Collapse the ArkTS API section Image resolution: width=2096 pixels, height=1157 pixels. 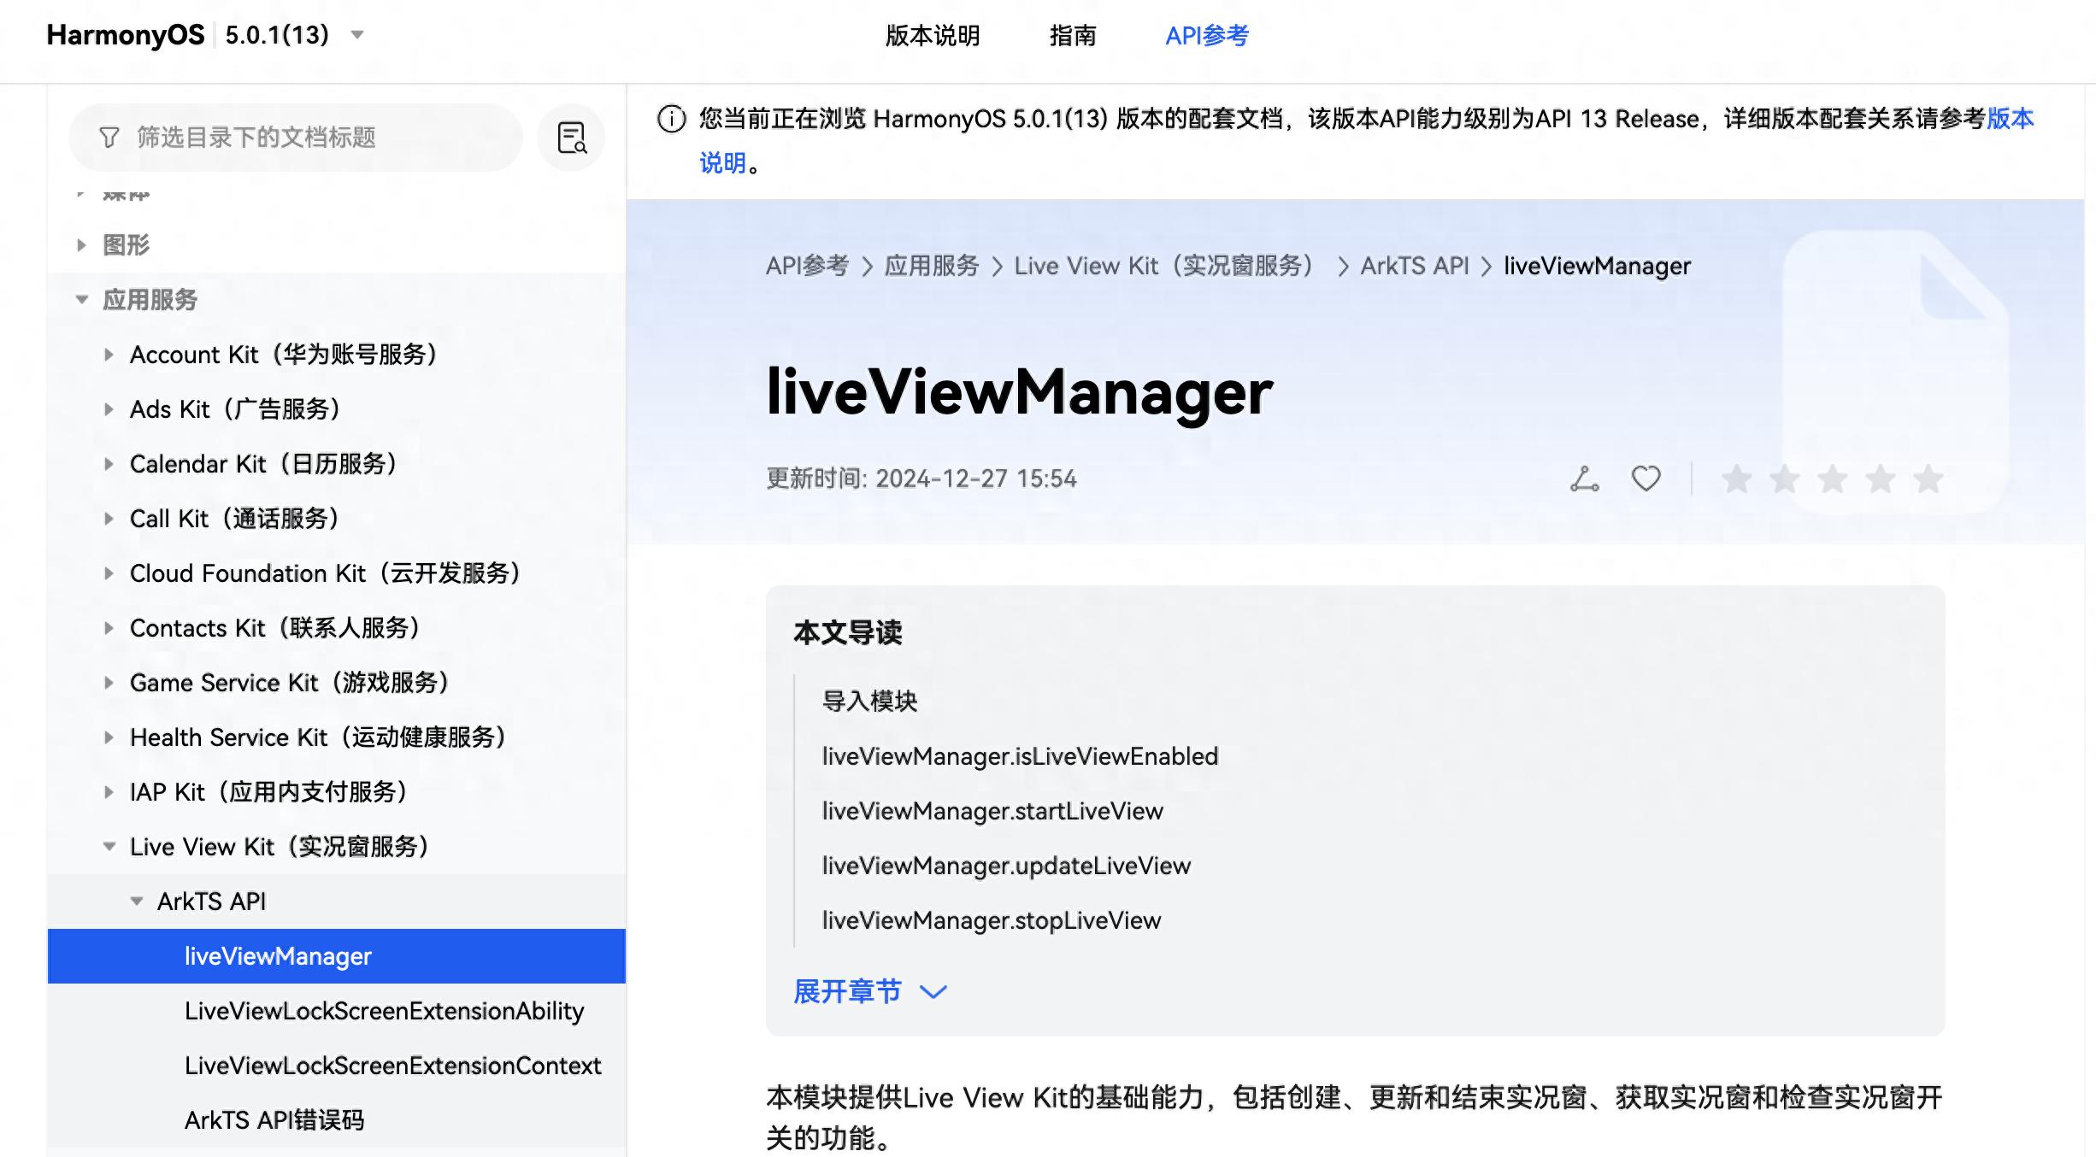[x=137, y=901]
